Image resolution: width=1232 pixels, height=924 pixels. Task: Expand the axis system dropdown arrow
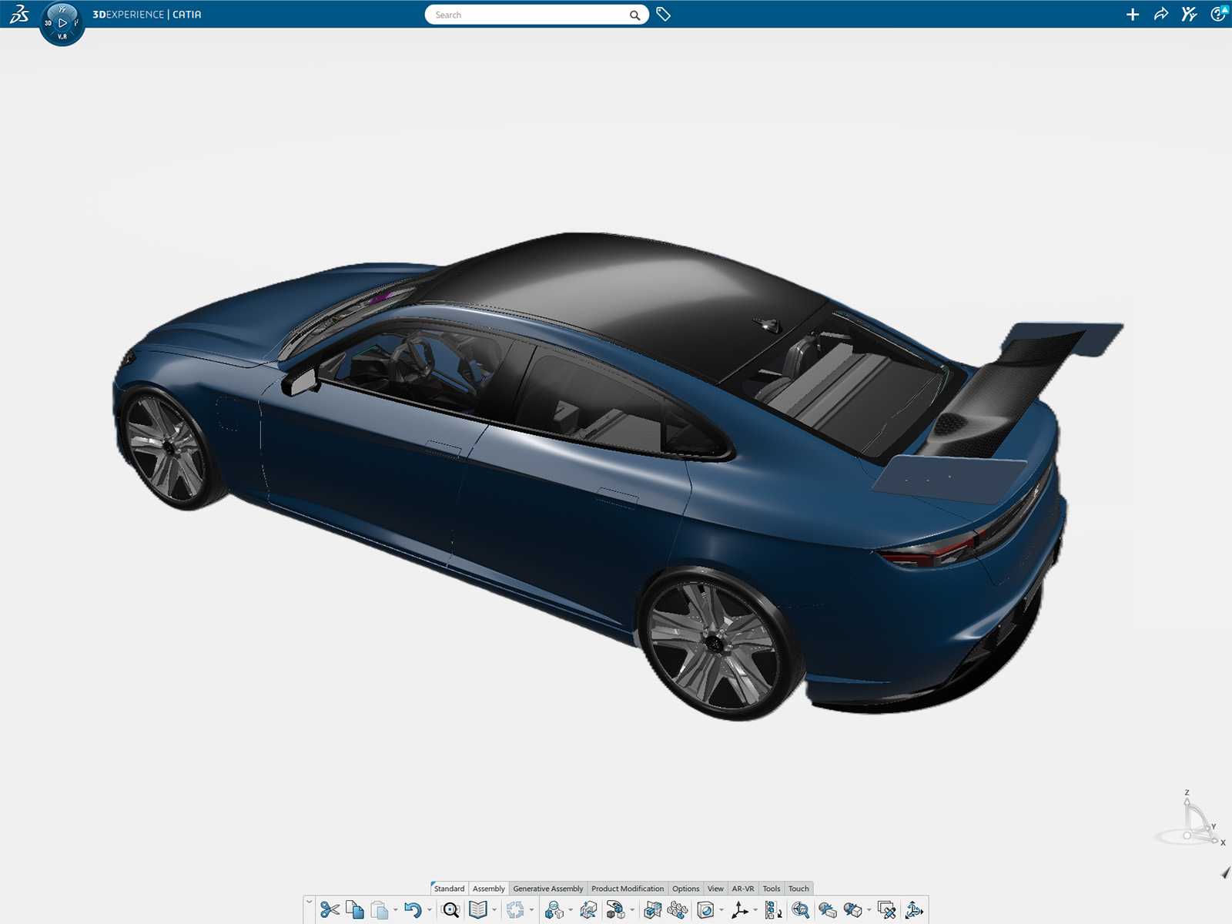pos(755,910)
